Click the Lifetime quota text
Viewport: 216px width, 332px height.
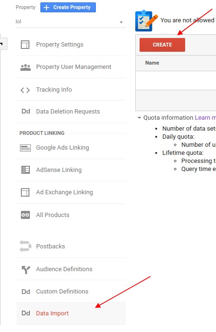coord(183,153)
